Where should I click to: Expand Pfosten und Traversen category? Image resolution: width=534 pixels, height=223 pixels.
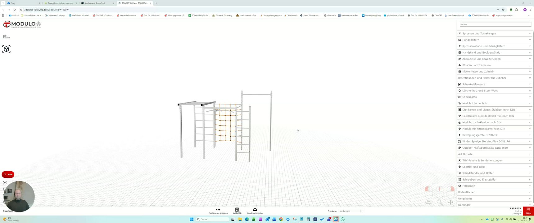(x=495, y=65)
